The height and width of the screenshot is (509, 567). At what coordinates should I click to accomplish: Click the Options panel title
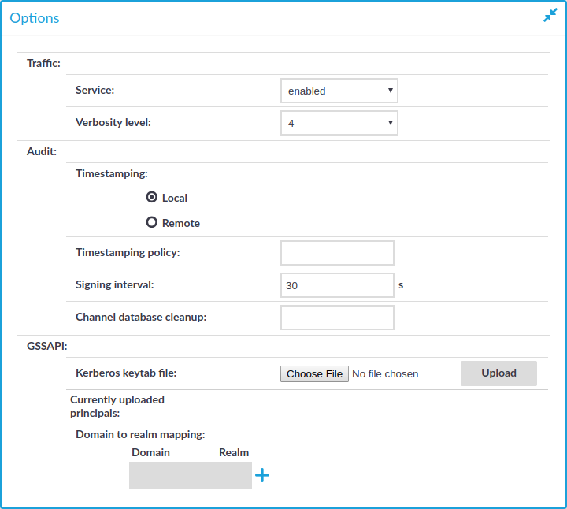[x=35, y=18]
